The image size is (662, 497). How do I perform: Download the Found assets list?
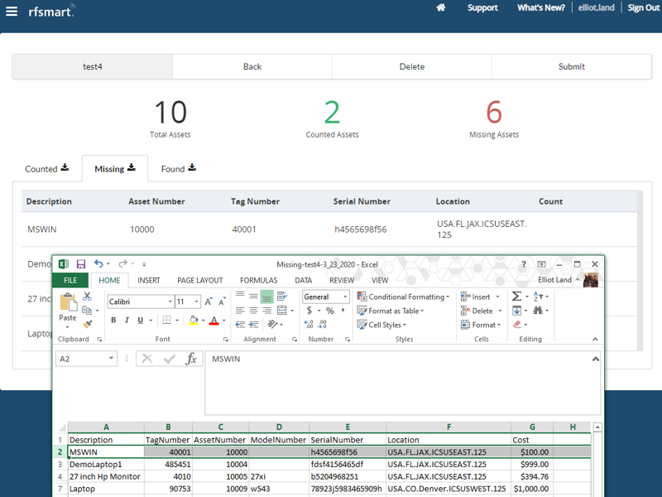pos(192,168)
